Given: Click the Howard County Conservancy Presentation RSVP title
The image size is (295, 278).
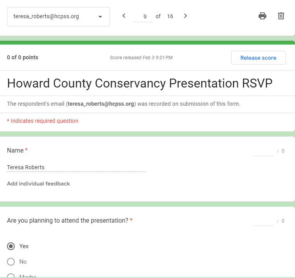Looking at the screenshot, I should click(x=140, y=83).
